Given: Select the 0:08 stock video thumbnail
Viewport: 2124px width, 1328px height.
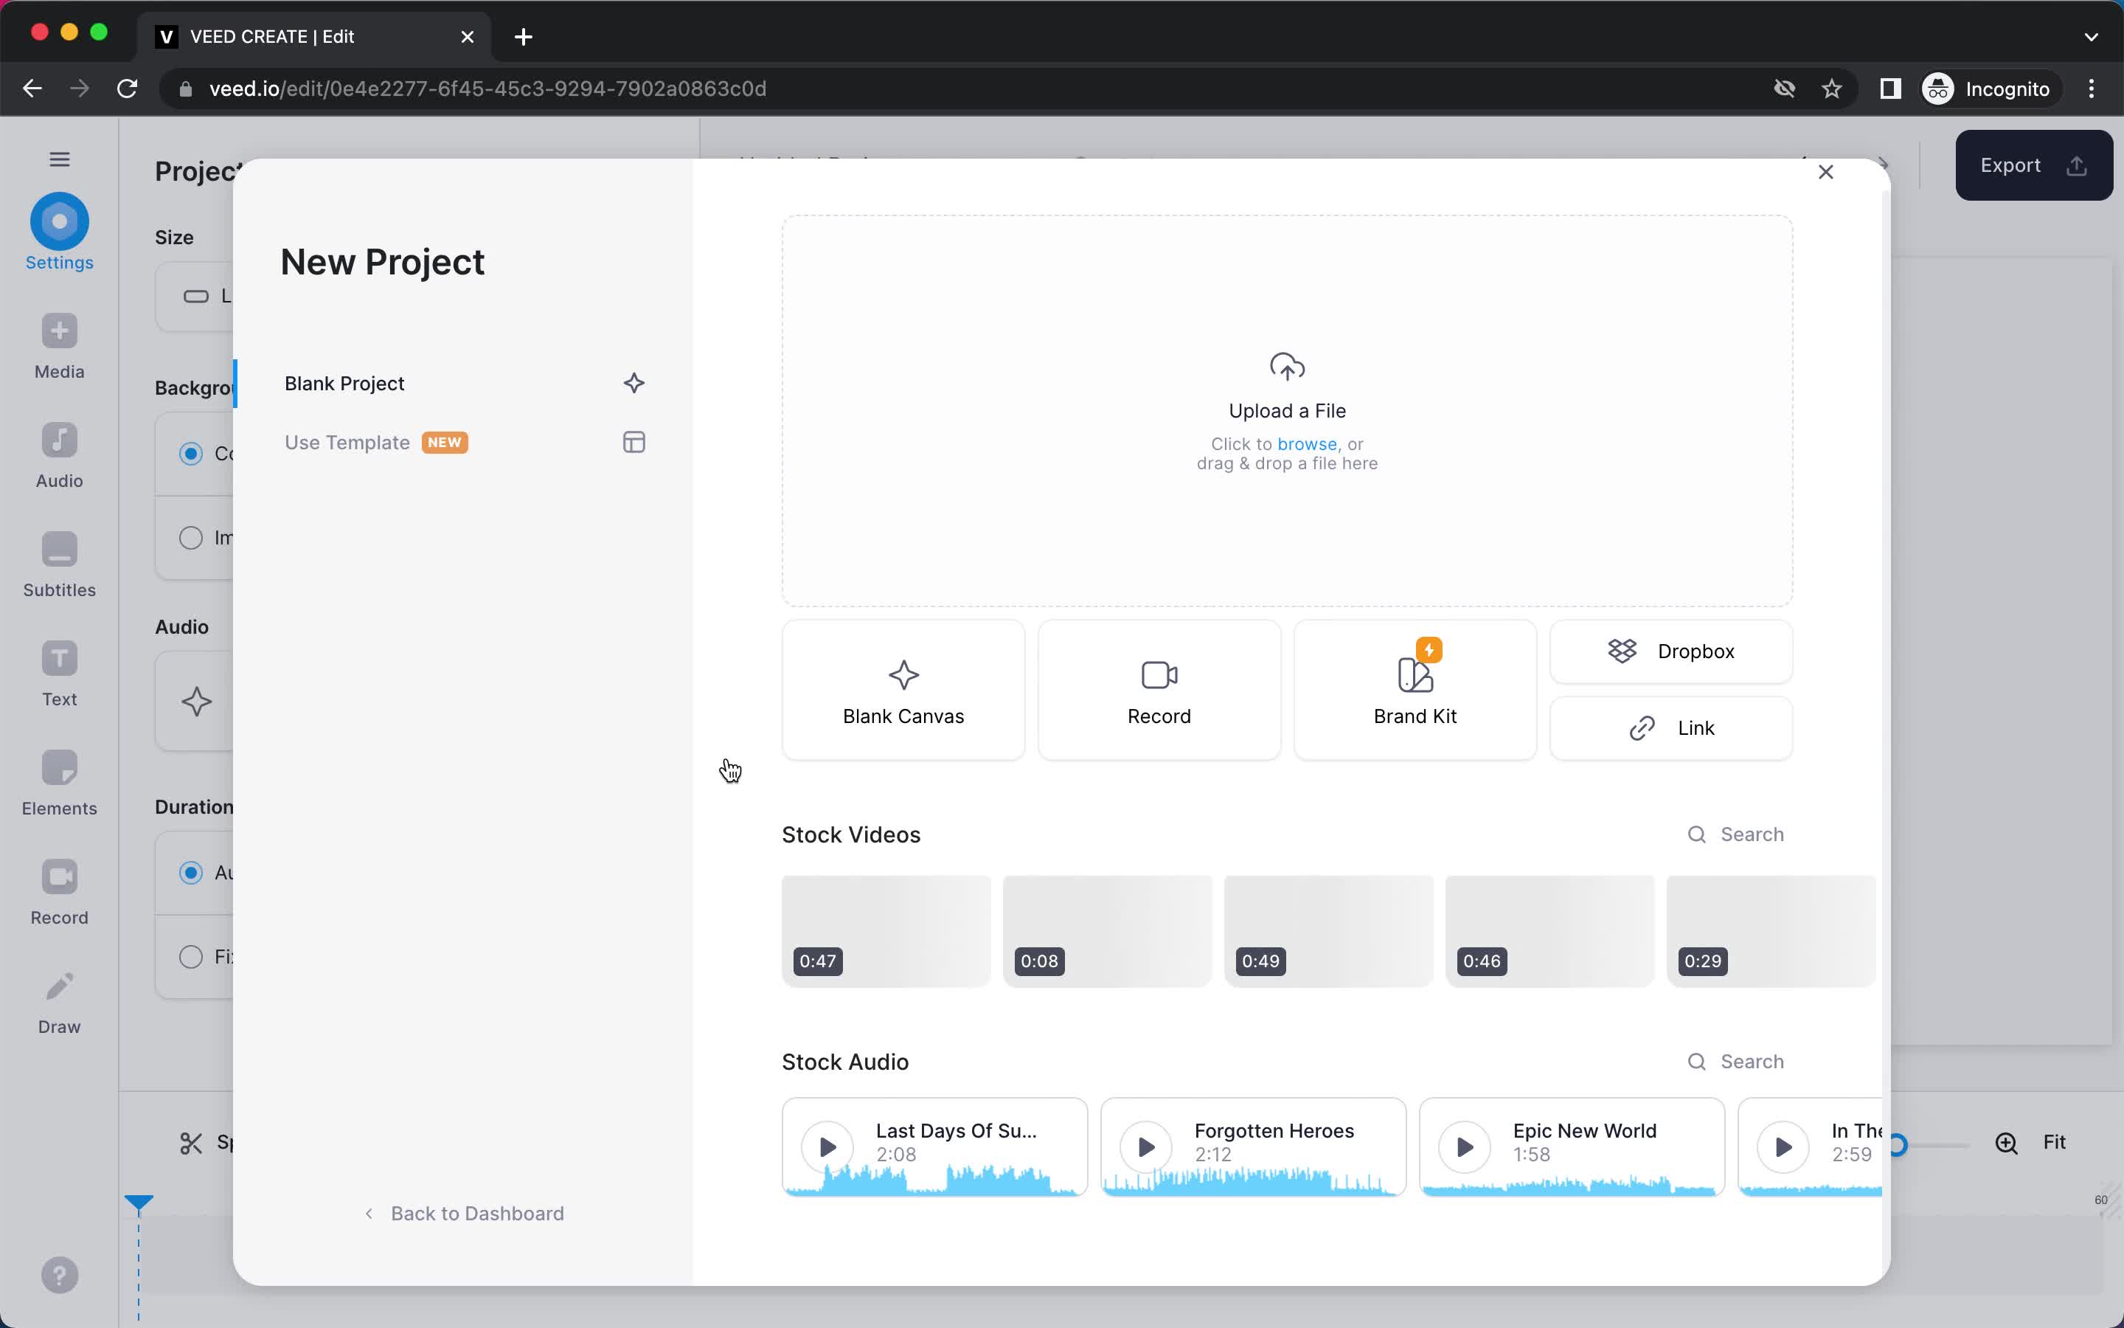Looking at the screenshot, I should 1107,931.
